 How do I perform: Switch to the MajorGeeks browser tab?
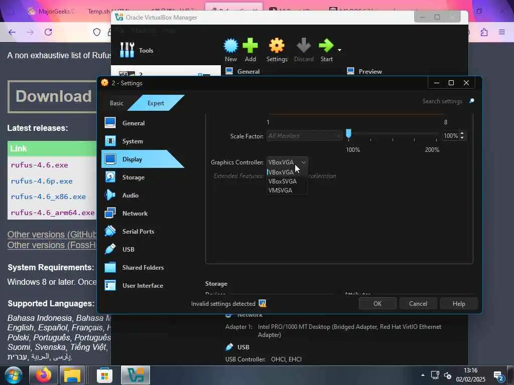(51, 11)
